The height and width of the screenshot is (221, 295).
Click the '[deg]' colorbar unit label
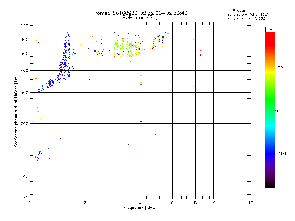pyautogui.click(x=271, y=29)
